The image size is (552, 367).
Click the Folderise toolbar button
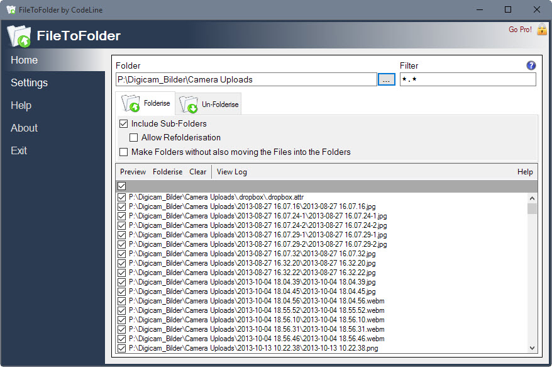pyautogui.click(x=168, y=172)
